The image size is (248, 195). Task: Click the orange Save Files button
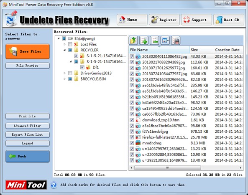pos(28,52)
